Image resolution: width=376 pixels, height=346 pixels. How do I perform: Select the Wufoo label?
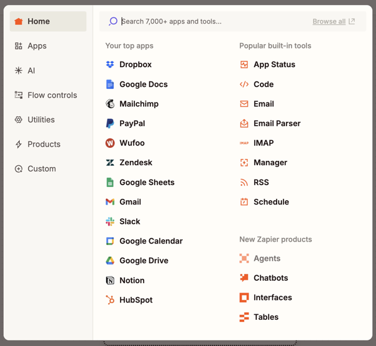point(132,143)
